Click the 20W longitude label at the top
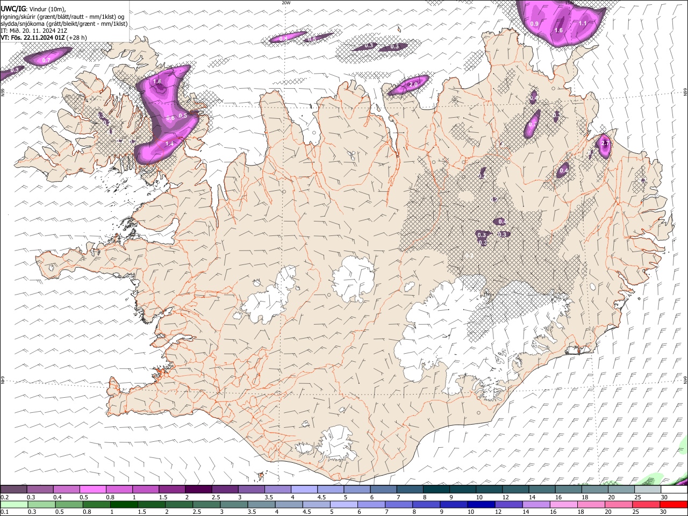688x516 pixels. (x=286, y=3)
